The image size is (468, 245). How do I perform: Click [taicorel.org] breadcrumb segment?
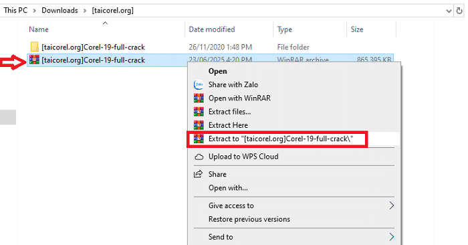(112, 11)
